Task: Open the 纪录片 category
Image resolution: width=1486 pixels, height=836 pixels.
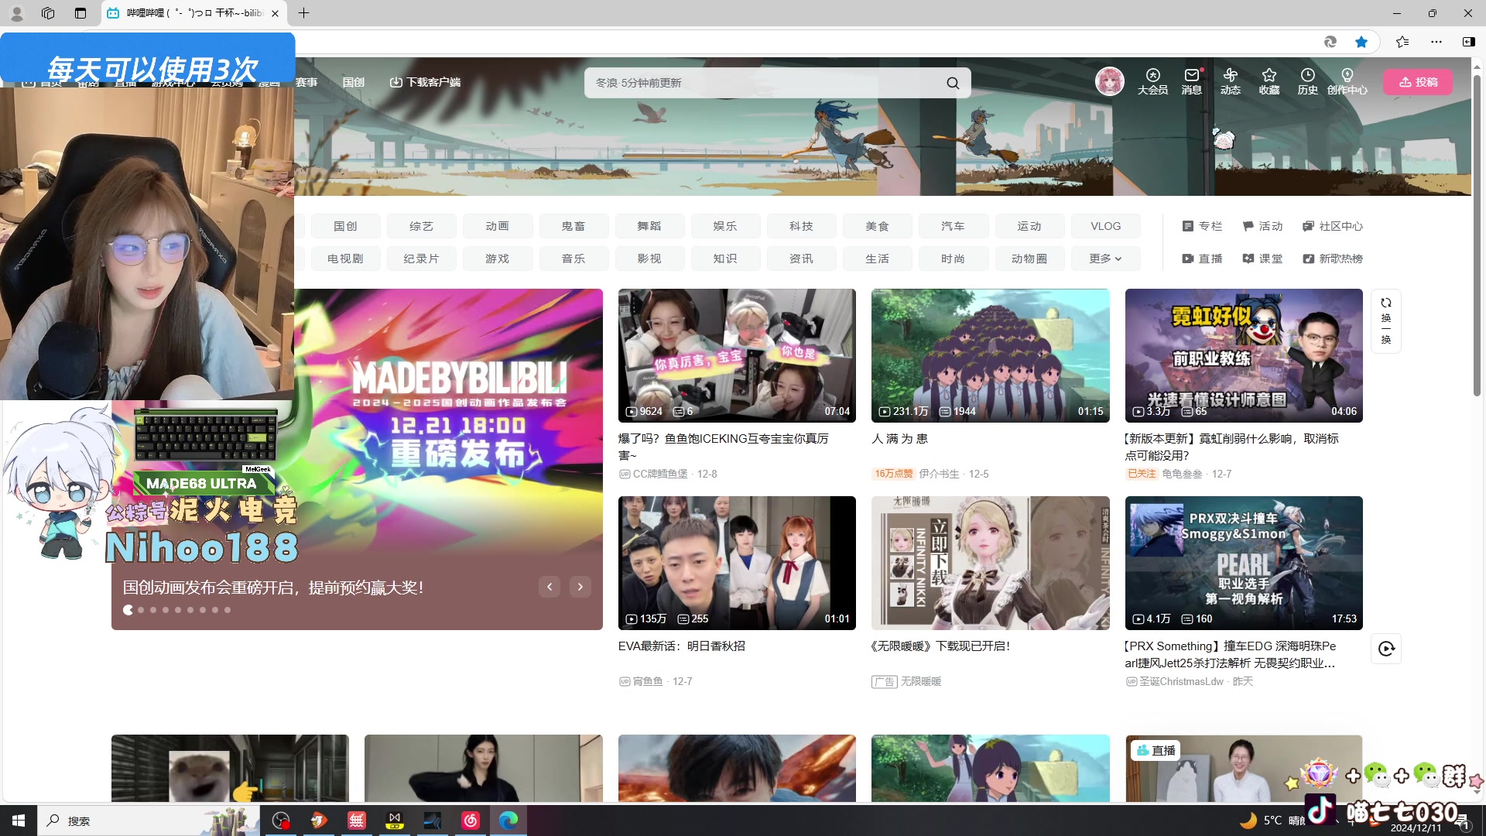Action: pos(421,259)
